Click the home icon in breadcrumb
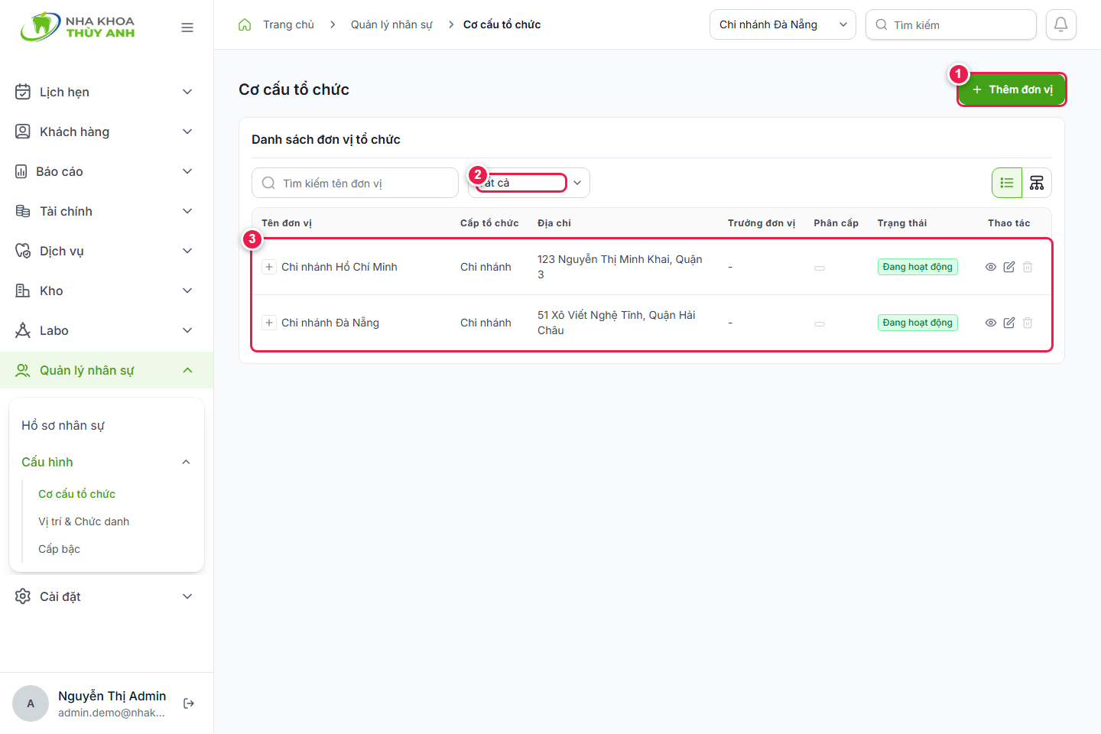This screenshot has width=1101, height=734. pos(245,24)
